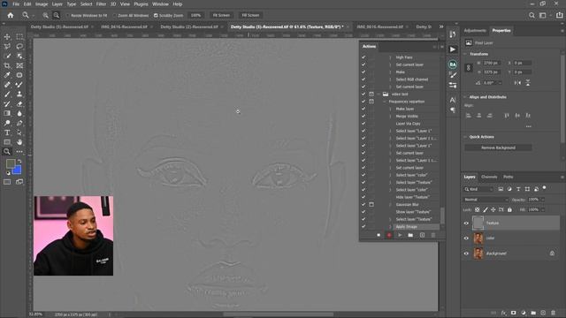Add layer mask in Layers panel
Image resolution: width=566 pixels, height=318 pixels.
click(513, 313)
